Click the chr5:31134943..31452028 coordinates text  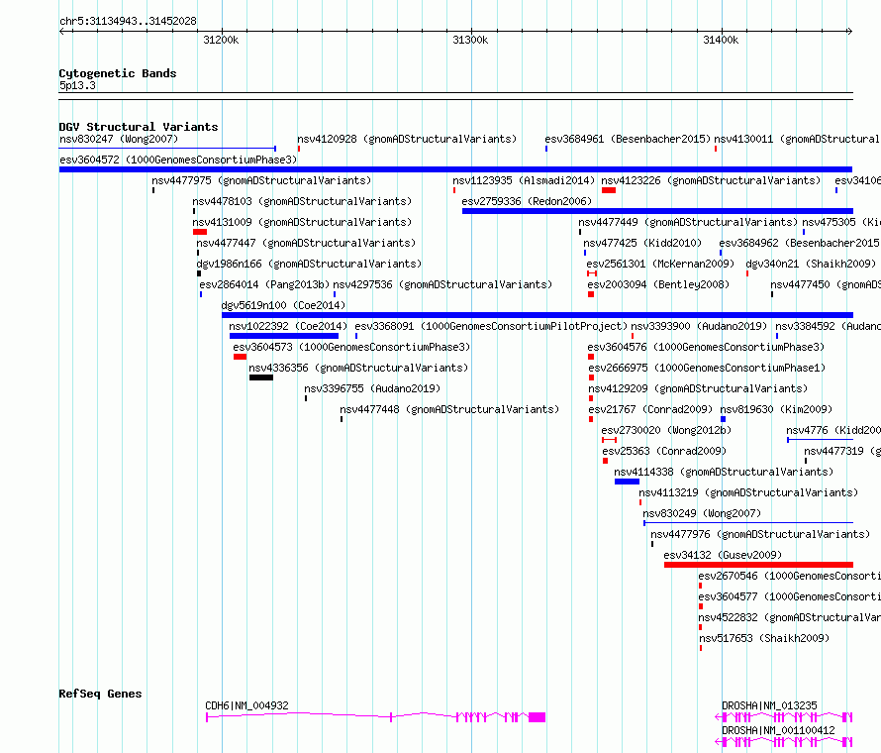click(x=128, y=22)
